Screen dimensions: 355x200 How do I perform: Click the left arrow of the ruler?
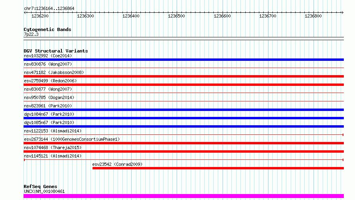(x=25, y=12)
